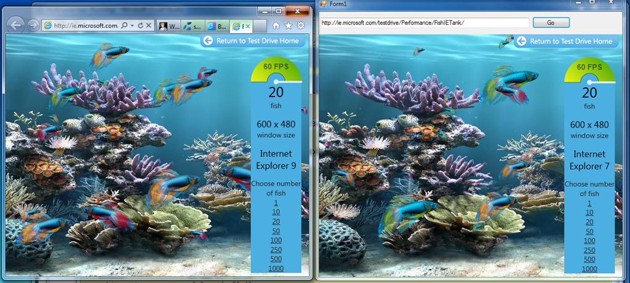
Task: Switch to the second IE tab "s..."
Action: (x=193, y=26)
